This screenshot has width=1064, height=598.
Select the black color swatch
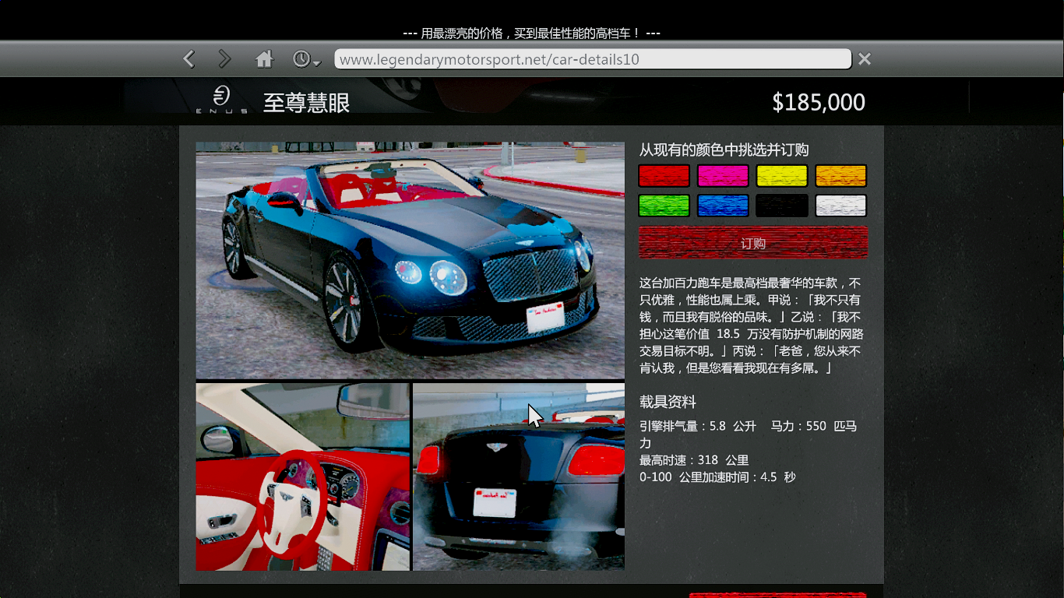781,206
